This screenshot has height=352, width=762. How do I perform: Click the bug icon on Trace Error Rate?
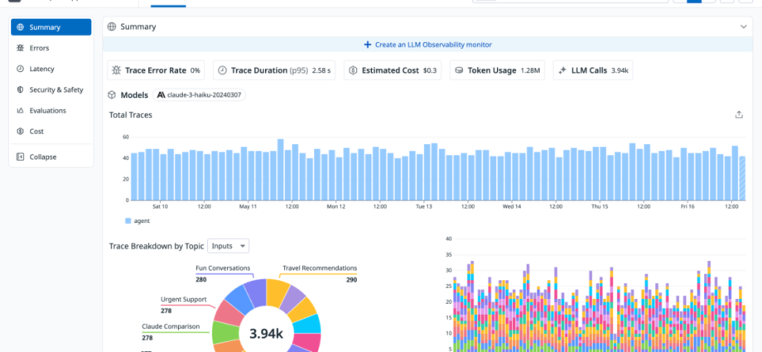(x=116, y=70)
